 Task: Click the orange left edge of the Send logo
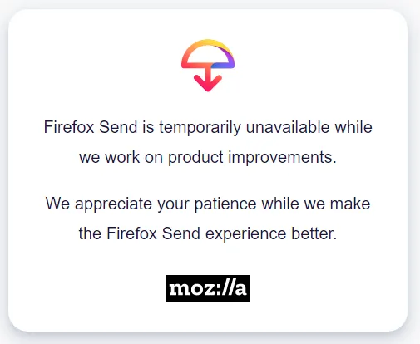click(x=186, y=58)
